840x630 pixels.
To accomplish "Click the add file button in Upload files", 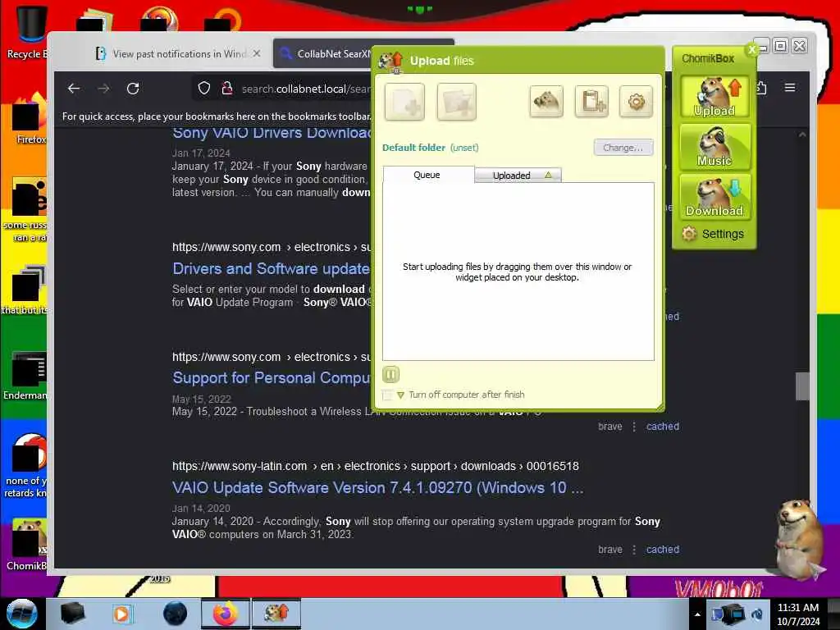I will point(404,101).
